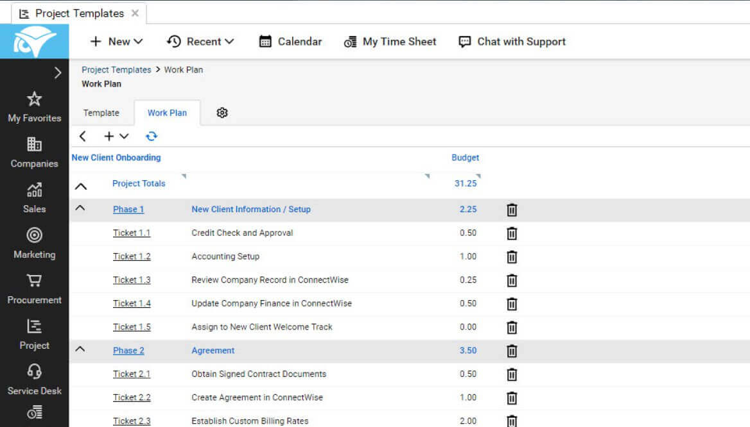Screen dimensions: 750x427
Task: Switch to the Template tab
Action: click(x=101, y=113)
